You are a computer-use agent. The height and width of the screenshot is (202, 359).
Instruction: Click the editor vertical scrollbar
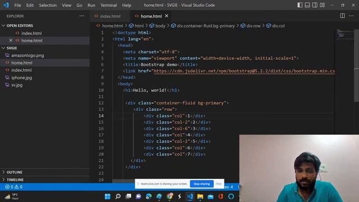357,66
